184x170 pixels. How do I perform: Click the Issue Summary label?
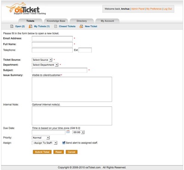pyautogui.click(x=13, y=75)
